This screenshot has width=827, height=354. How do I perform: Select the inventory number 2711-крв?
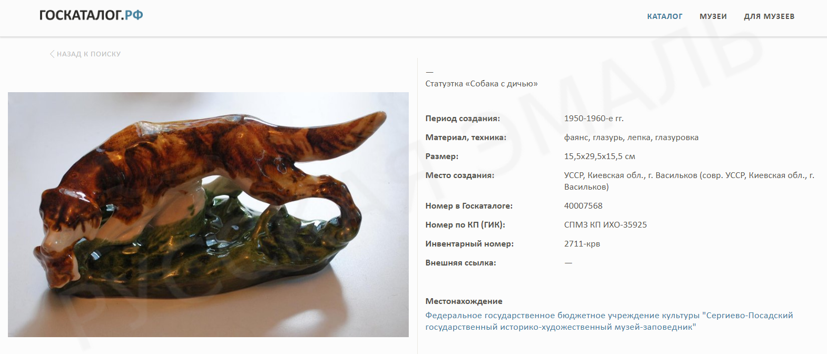(x=582, y=244)
